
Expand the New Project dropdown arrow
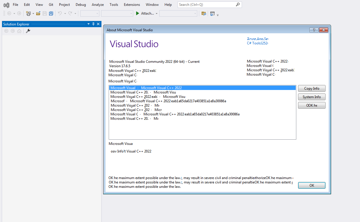coord(33,14)
